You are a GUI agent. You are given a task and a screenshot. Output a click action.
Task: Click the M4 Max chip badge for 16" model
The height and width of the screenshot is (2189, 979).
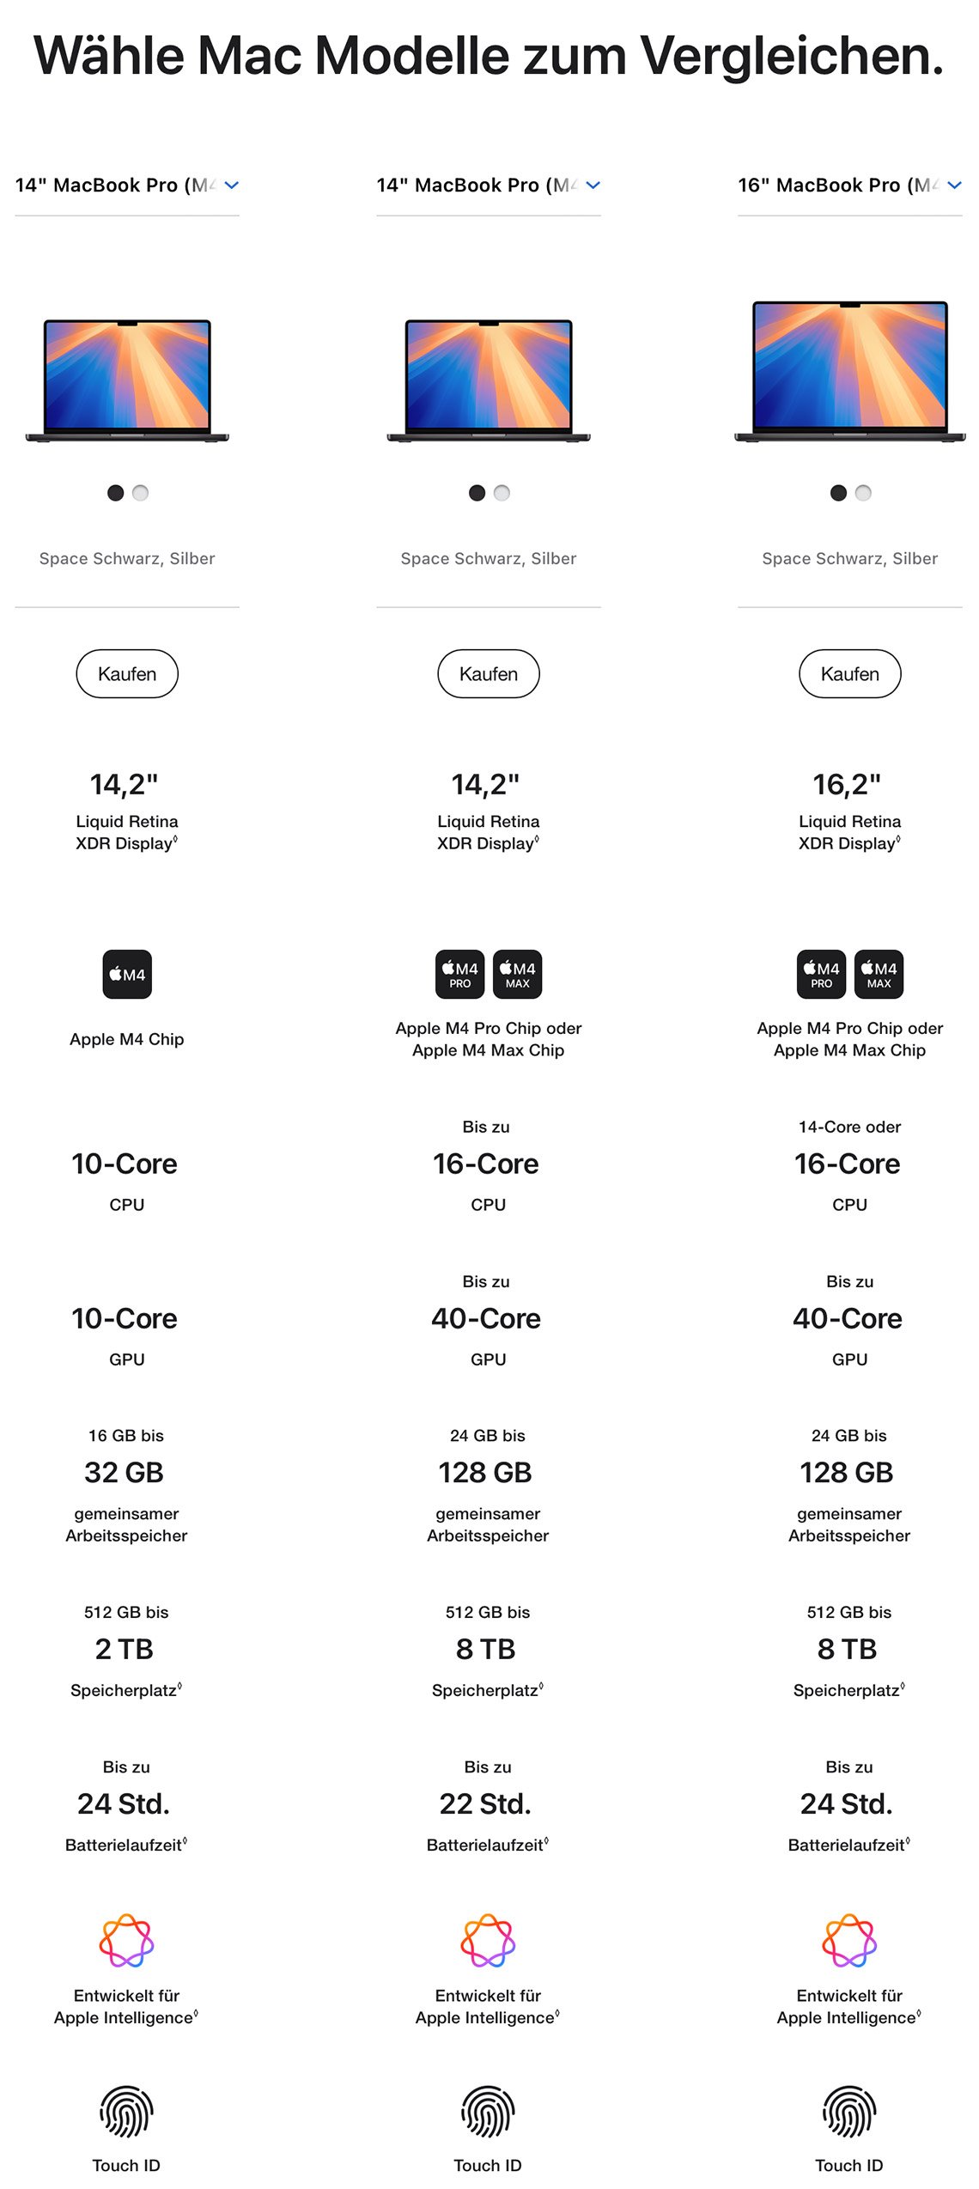(x=879, y=974)
